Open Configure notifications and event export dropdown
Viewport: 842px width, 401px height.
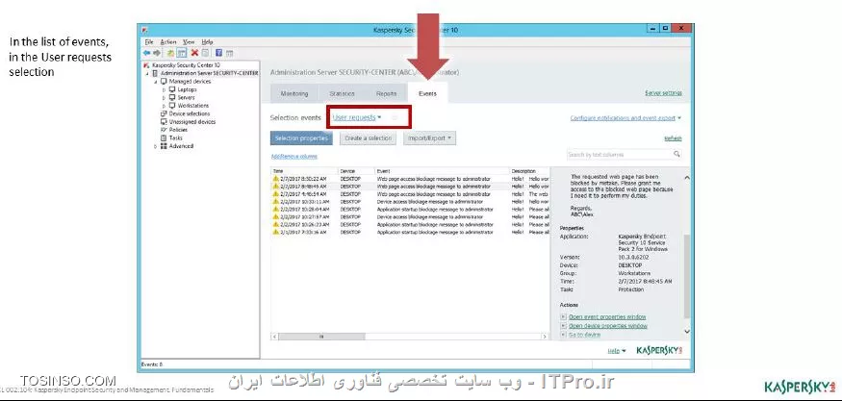(625, 118)
